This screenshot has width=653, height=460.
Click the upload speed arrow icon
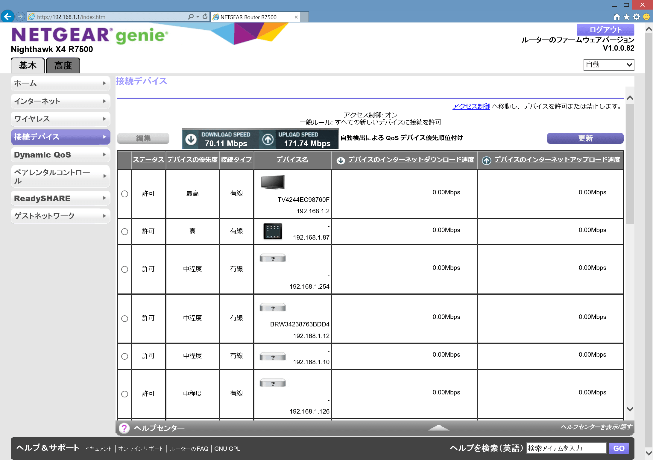(268, 139)
